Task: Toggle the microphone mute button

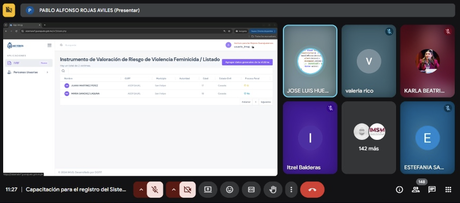Action: click(x=155, y=189)
